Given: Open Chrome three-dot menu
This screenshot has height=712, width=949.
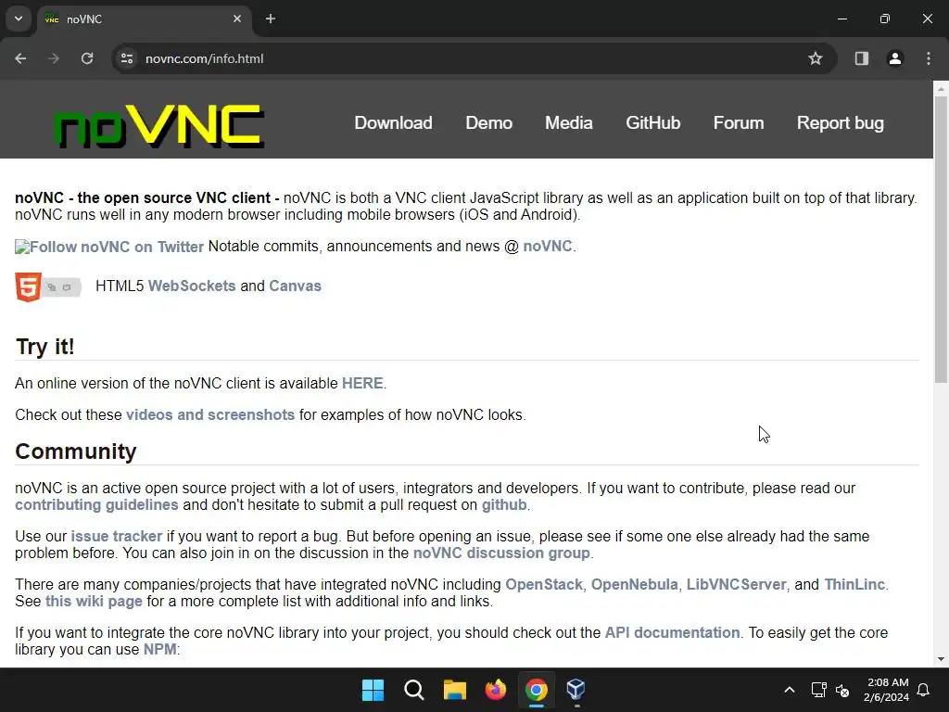Looking at the screenshot, I should click(929, 58).
